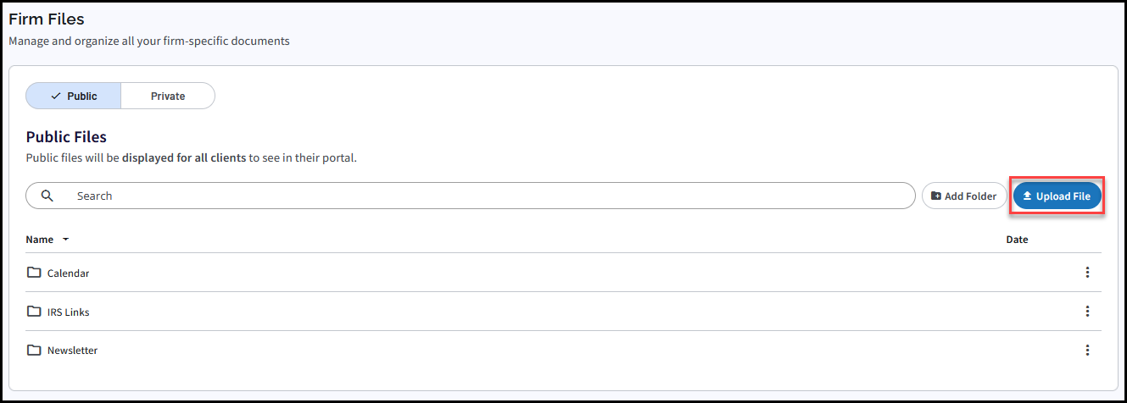Open the Calendar folder icon
1127x403 pixels.
pos(34,273)
